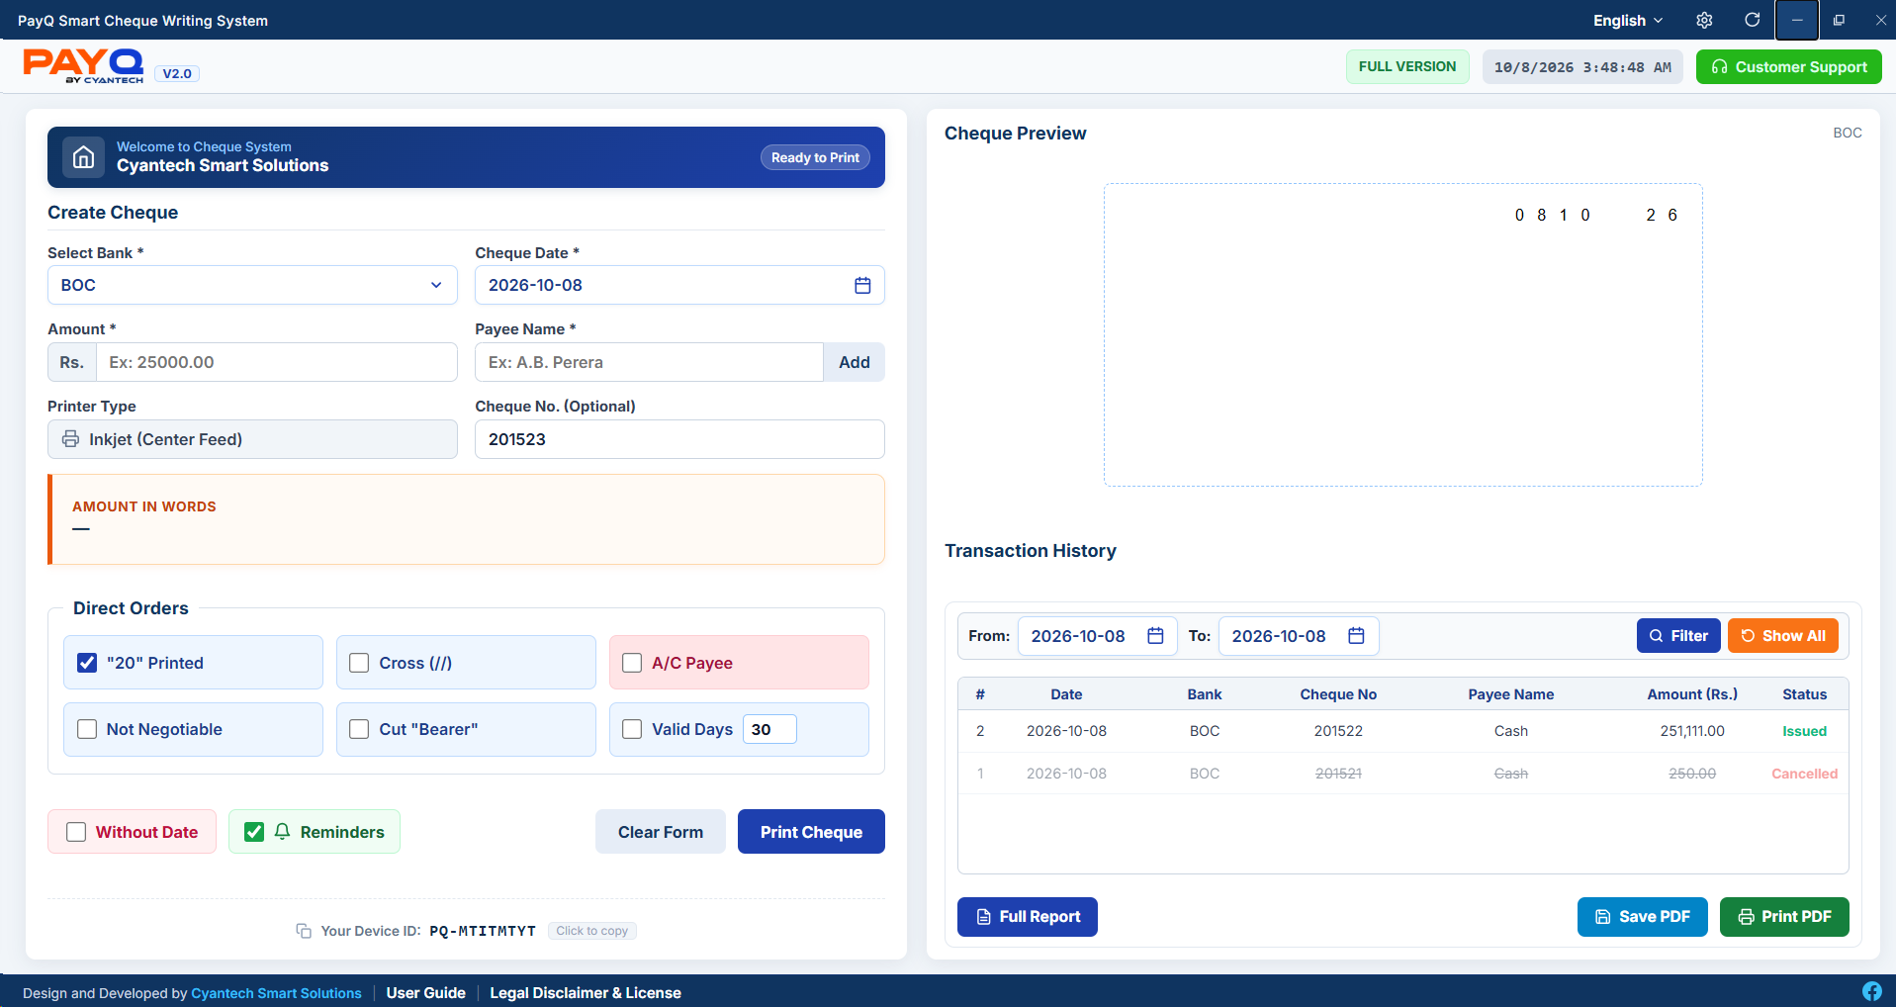Enable the A/C Payee checkbox
This screenshot has height=1007, width=1896.
click(x=632, y=663)
